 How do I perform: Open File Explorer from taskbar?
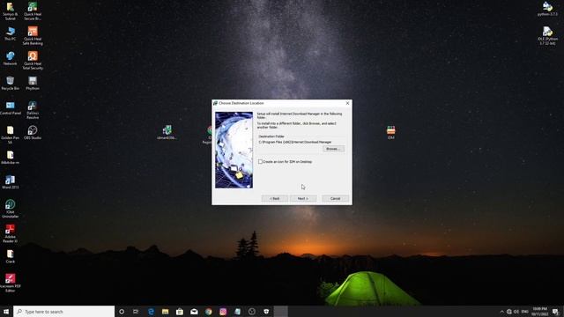pos(165,311)
